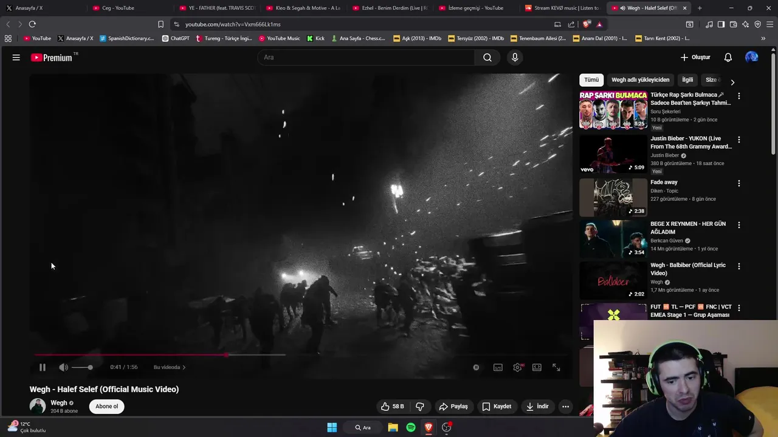Viewport: 778px width, 437px height.
Task: Toggle subtitles on the video player
Action: point(498,367)
